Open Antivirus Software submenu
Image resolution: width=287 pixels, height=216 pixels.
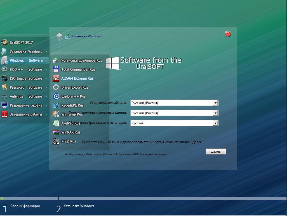click(x=25, y=96)
